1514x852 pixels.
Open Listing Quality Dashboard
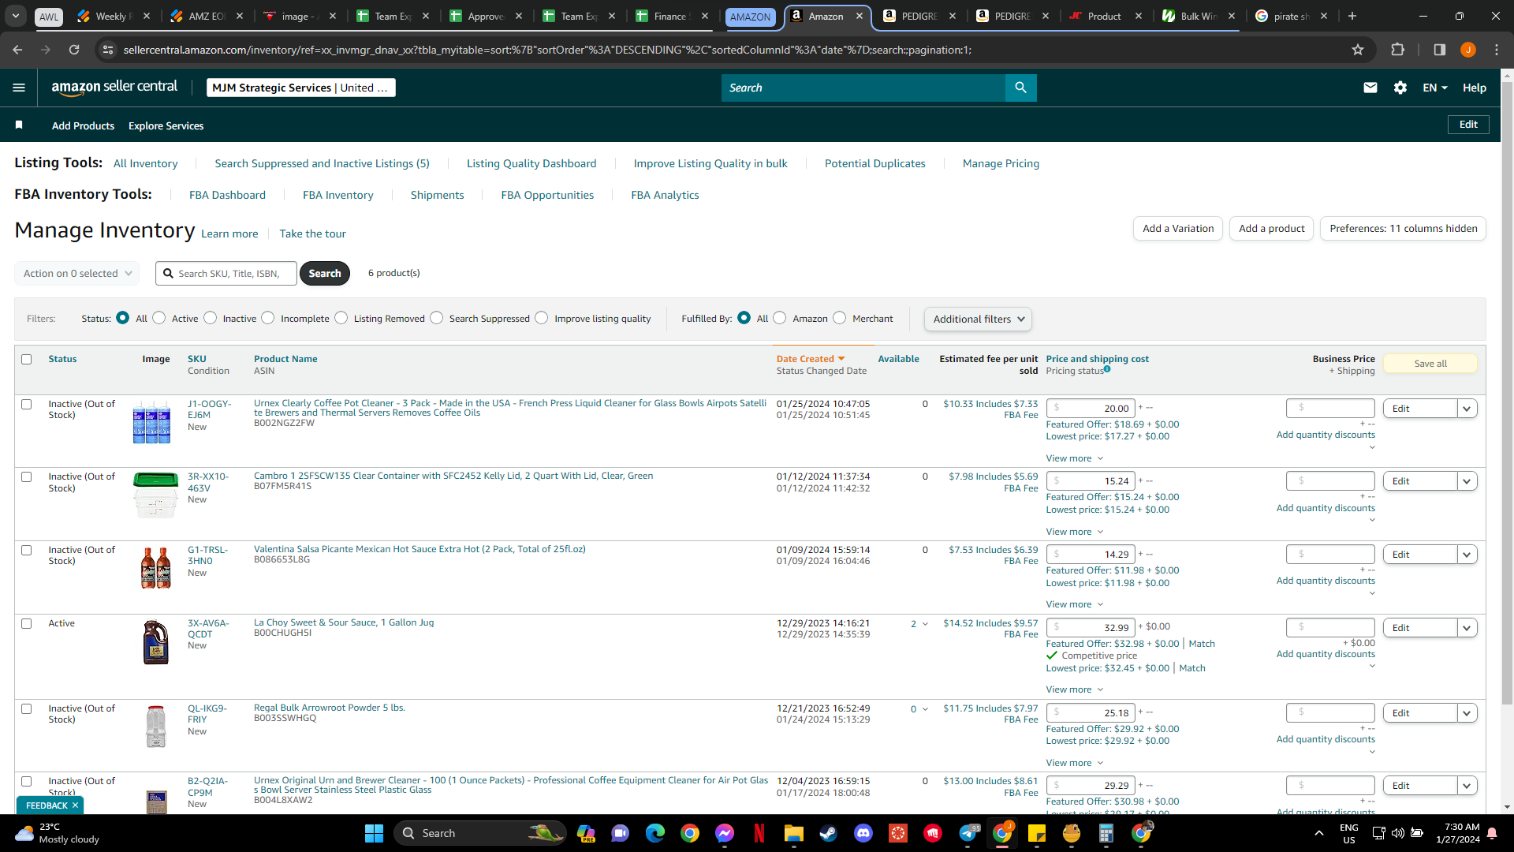pyautogui.click(x=531, y=163)
